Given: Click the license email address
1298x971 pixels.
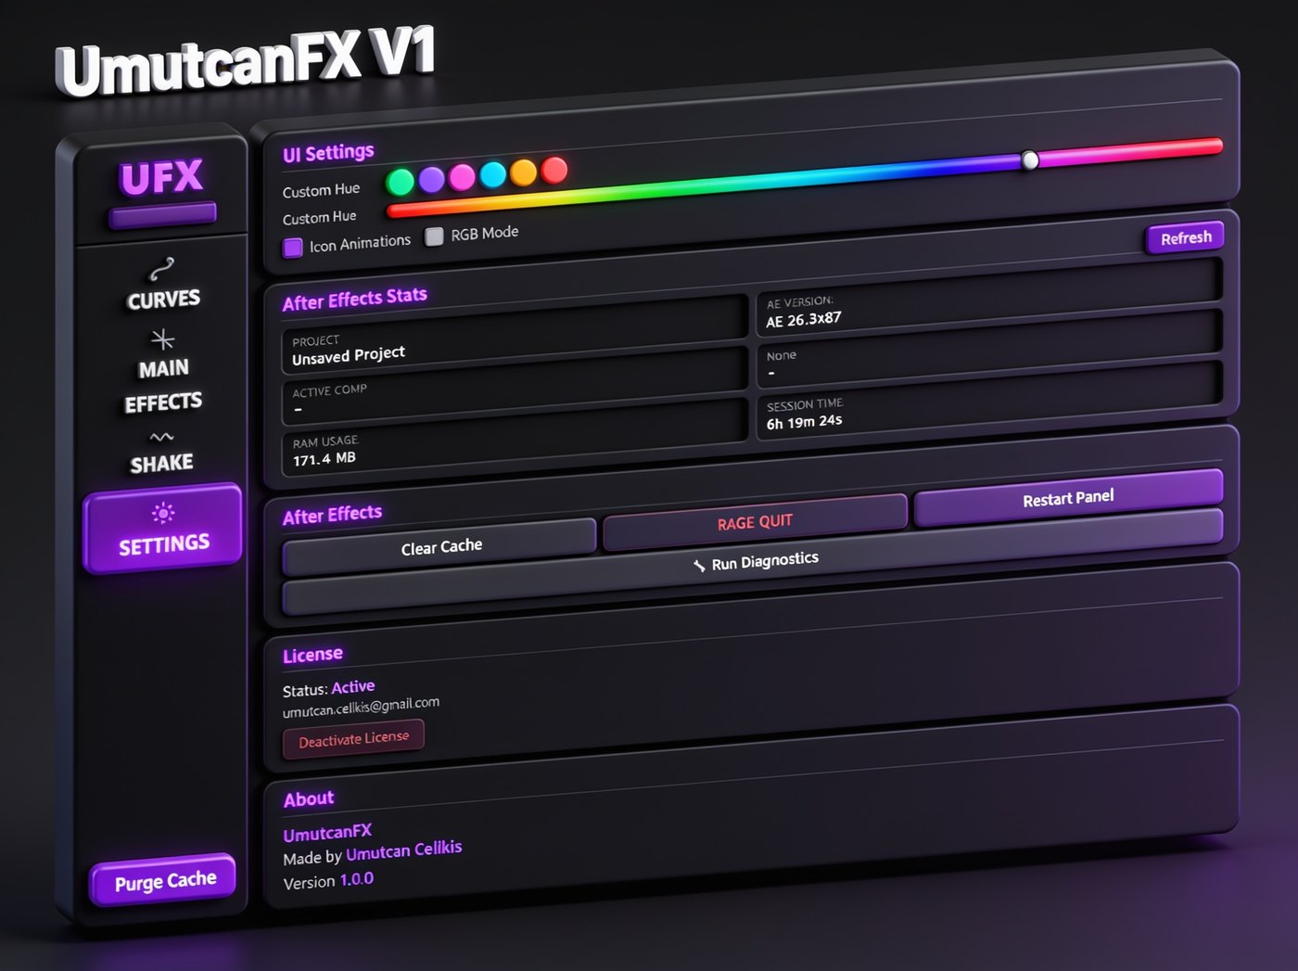Looking at the screenshot, I should tap(361, 708).
